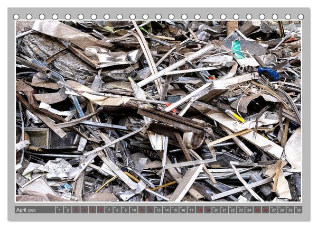Pick day 16 in the calendar strip
This screenshot has height=228, width=317.
183,210
